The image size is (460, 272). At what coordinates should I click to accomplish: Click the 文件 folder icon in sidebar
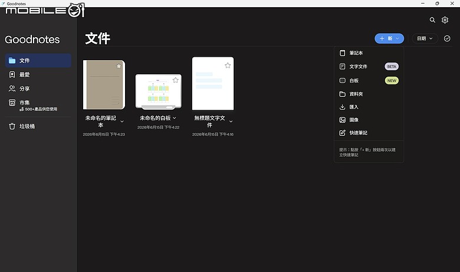(x=12, y=60)
